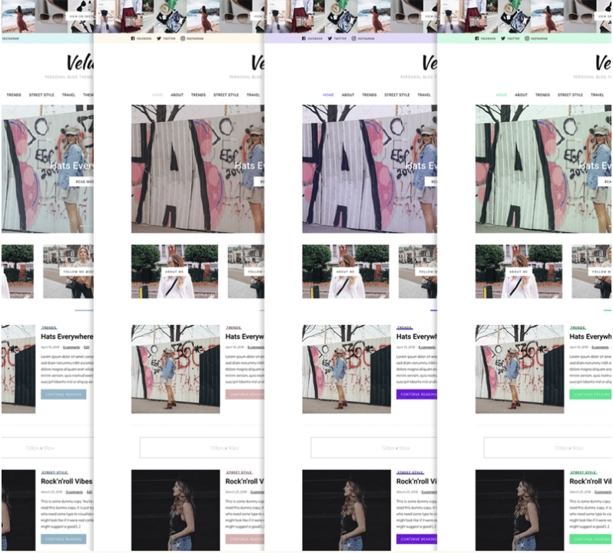The image size is (613, 553).
Task: Open Hats Everywhere title on blue-themed page
Action: click(67, 336)
